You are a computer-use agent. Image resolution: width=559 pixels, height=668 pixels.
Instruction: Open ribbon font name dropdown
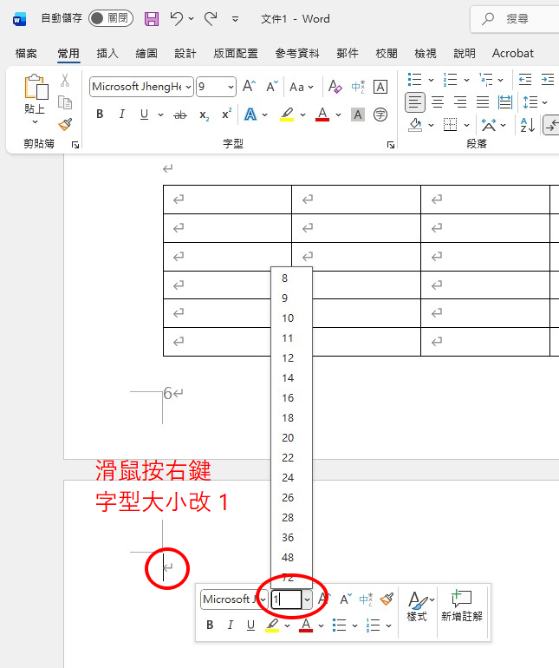[188, 87]
